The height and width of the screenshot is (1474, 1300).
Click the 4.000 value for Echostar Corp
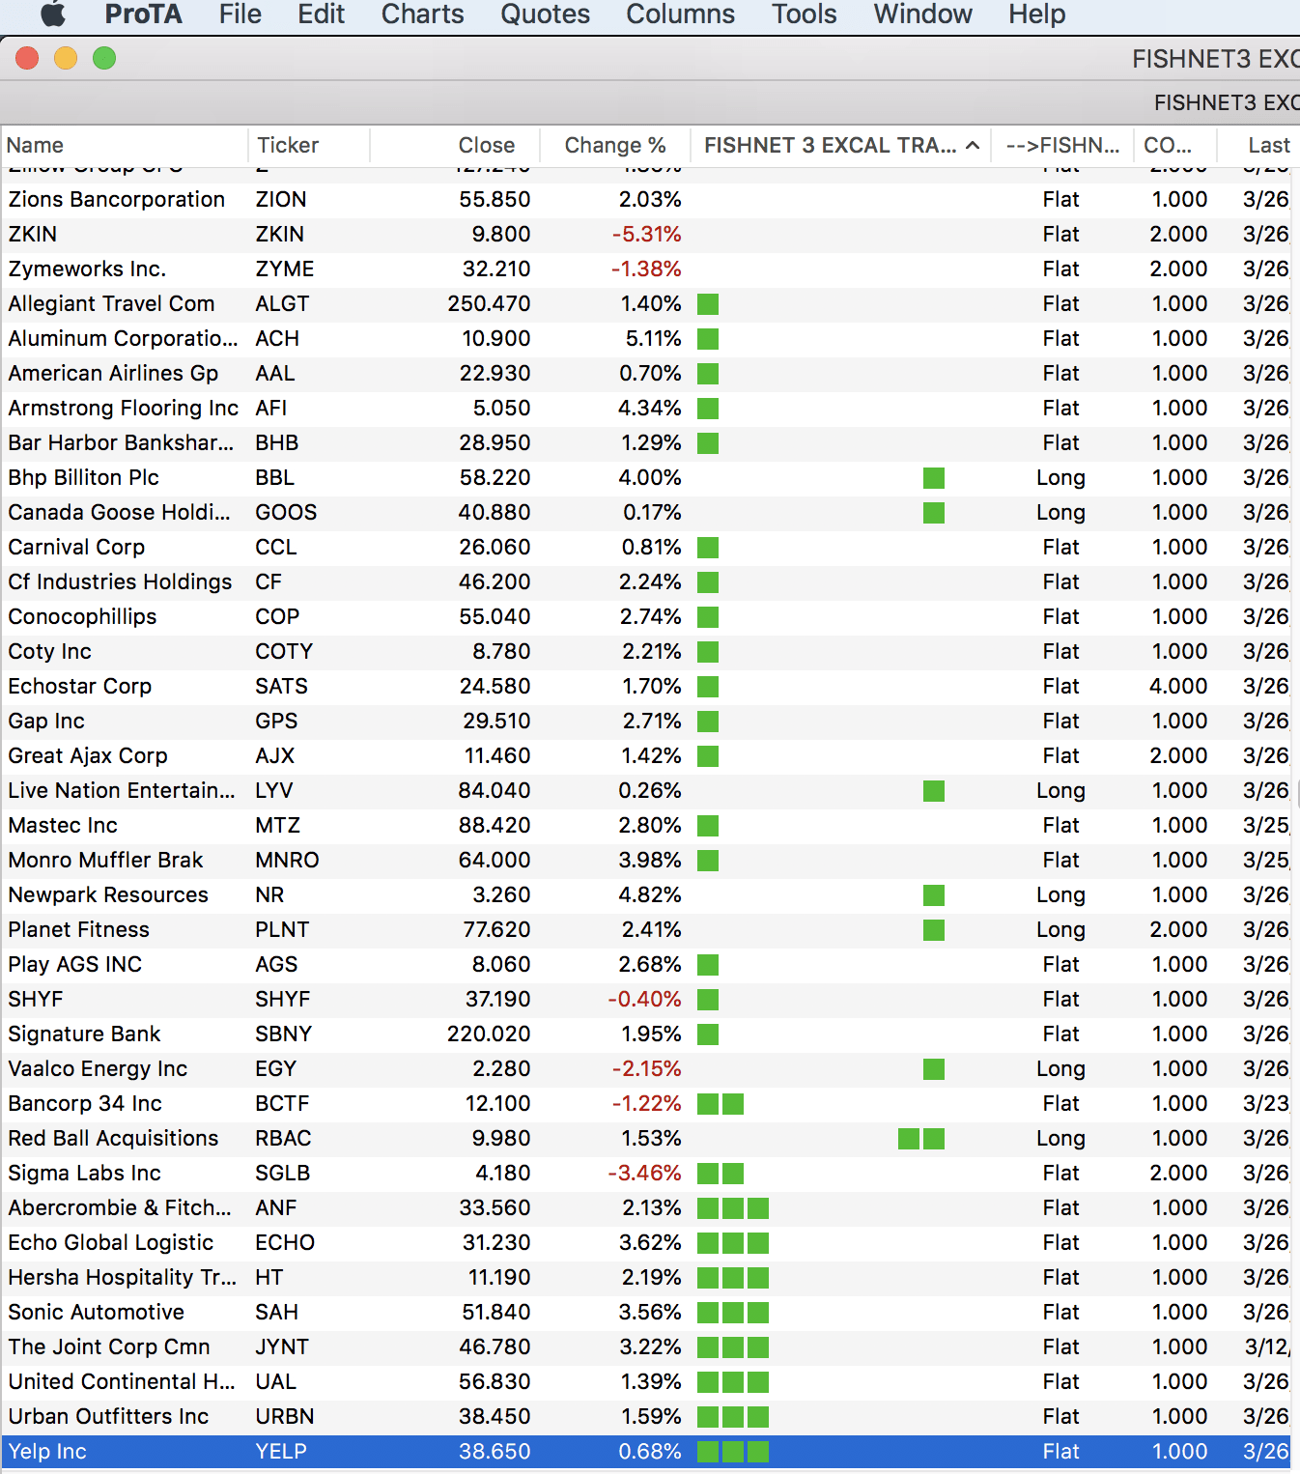point(1179,687)
